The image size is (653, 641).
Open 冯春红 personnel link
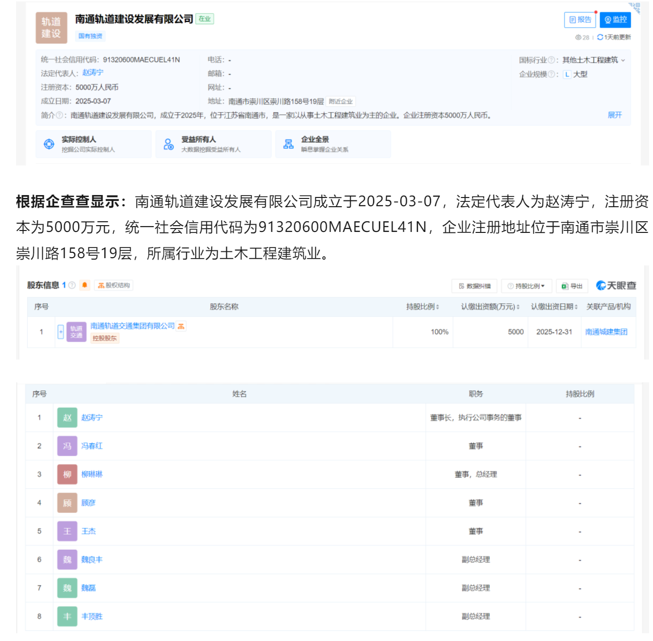(x=92, y=446)
